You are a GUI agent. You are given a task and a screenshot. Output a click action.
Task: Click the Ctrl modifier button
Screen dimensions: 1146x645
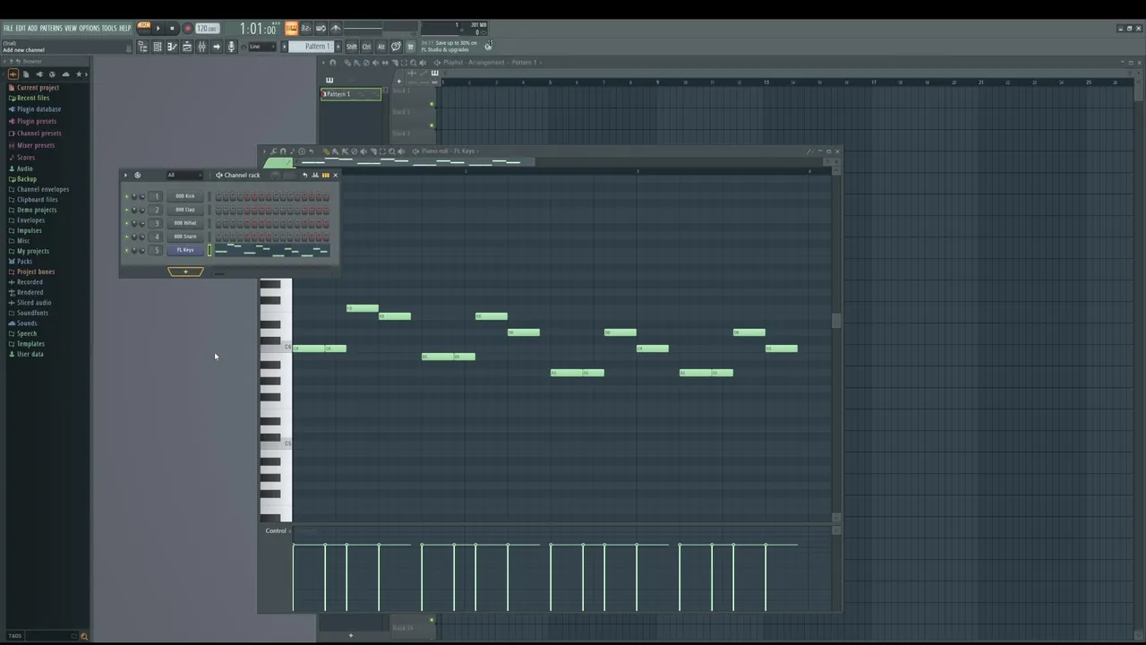coord(366,47)
